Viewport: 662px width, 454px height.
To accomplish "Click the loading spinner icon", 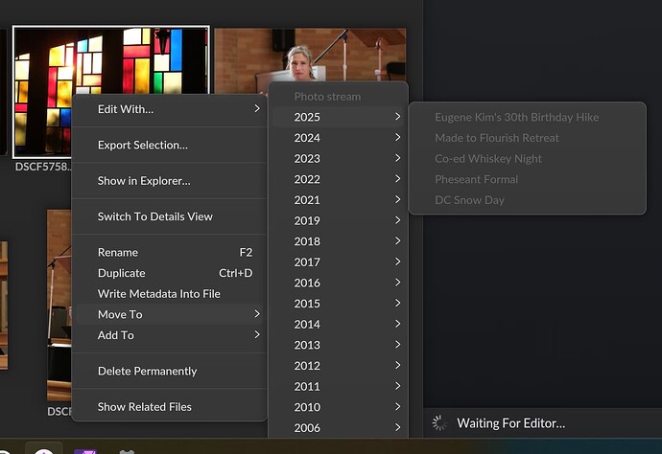I will [439, 422].
